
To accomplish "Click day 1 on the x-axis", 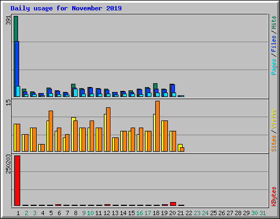I will click(x=18, y=213).
